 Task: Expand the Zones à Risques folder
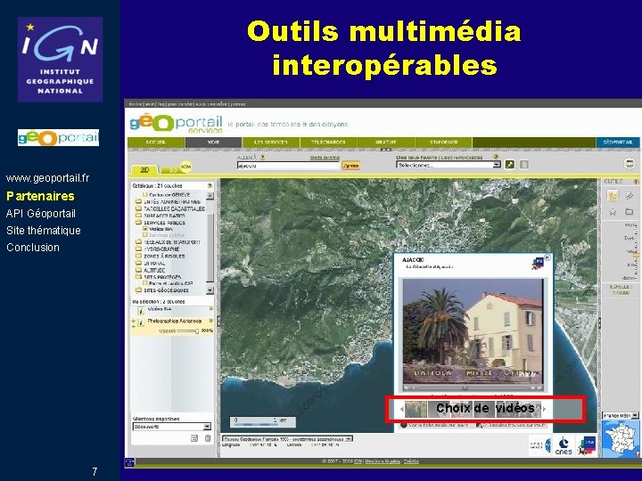tap(138, 256)
